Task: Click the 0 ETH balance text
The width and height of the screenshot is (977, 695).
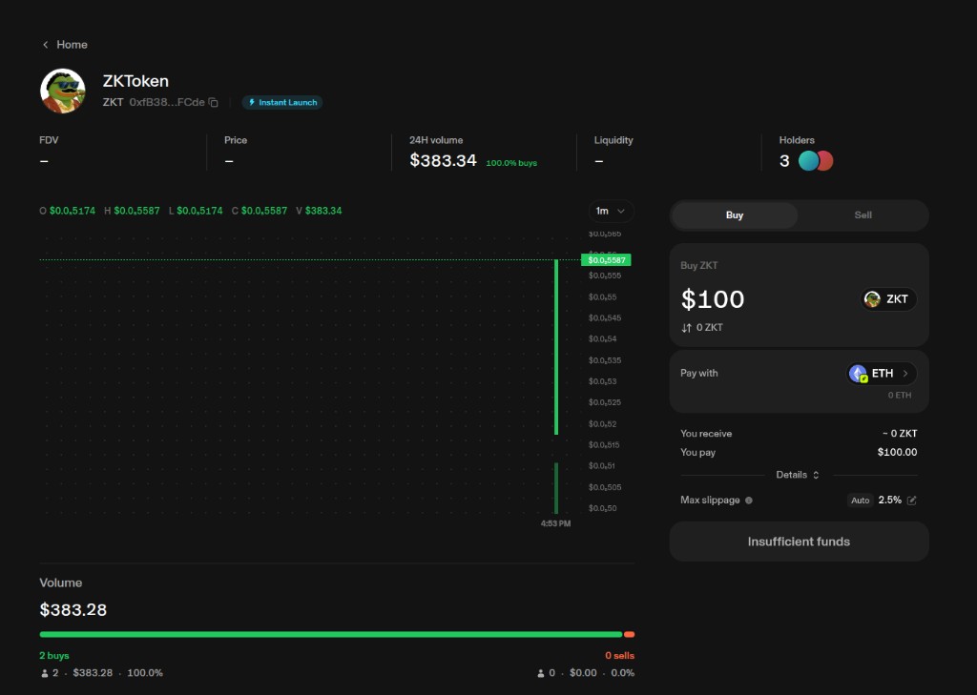Action: 899,396
